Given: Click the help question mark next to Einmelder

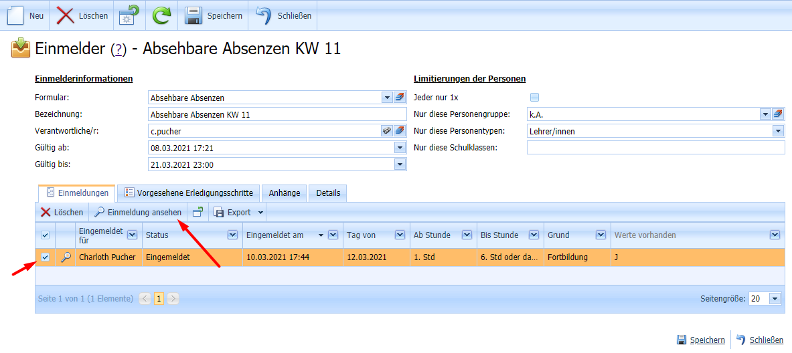Looking at the screenshot, I should click(x=118, y=49).
